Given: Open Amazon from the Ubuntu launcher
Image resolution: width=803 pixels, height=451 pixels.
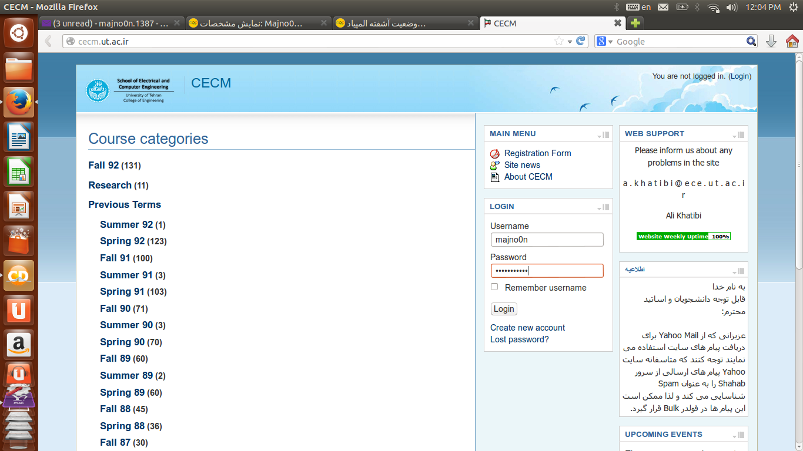Looking at the screenshot, I should point(19,345).
